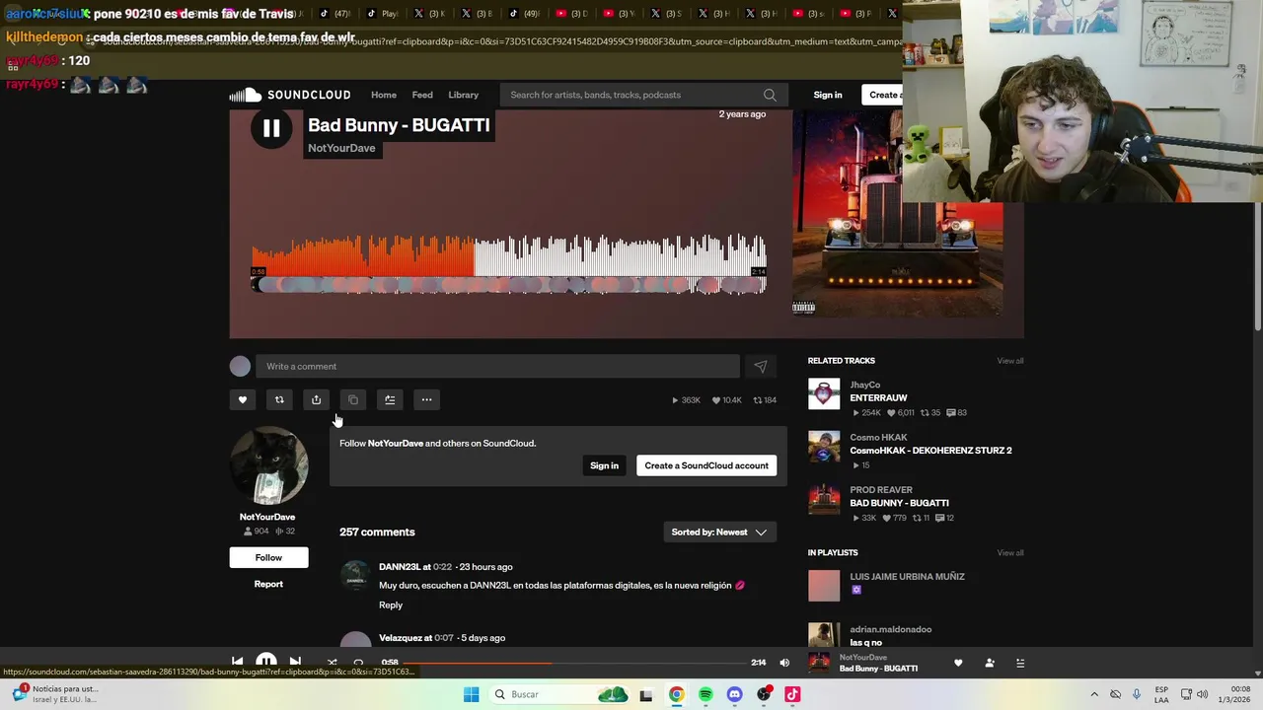
Task: Click the ENTERRAUW track thumbnail
Action: tap(824, 394)
